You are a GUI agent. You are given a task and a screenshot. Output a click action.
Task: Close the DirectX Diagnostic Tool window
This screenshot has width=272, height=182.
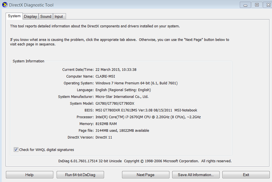(268, 5)
